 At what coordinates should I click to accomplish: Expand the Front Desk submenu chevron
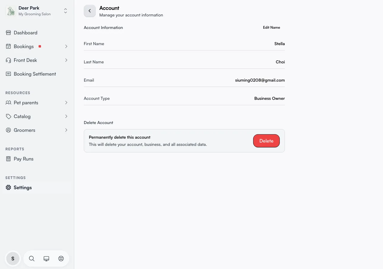click(x=66, y=60)
